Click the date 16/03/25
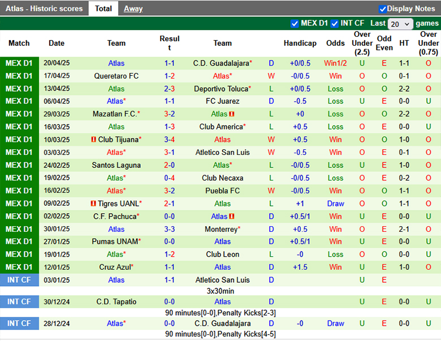The image size is (441, 341). coord(57,127)
